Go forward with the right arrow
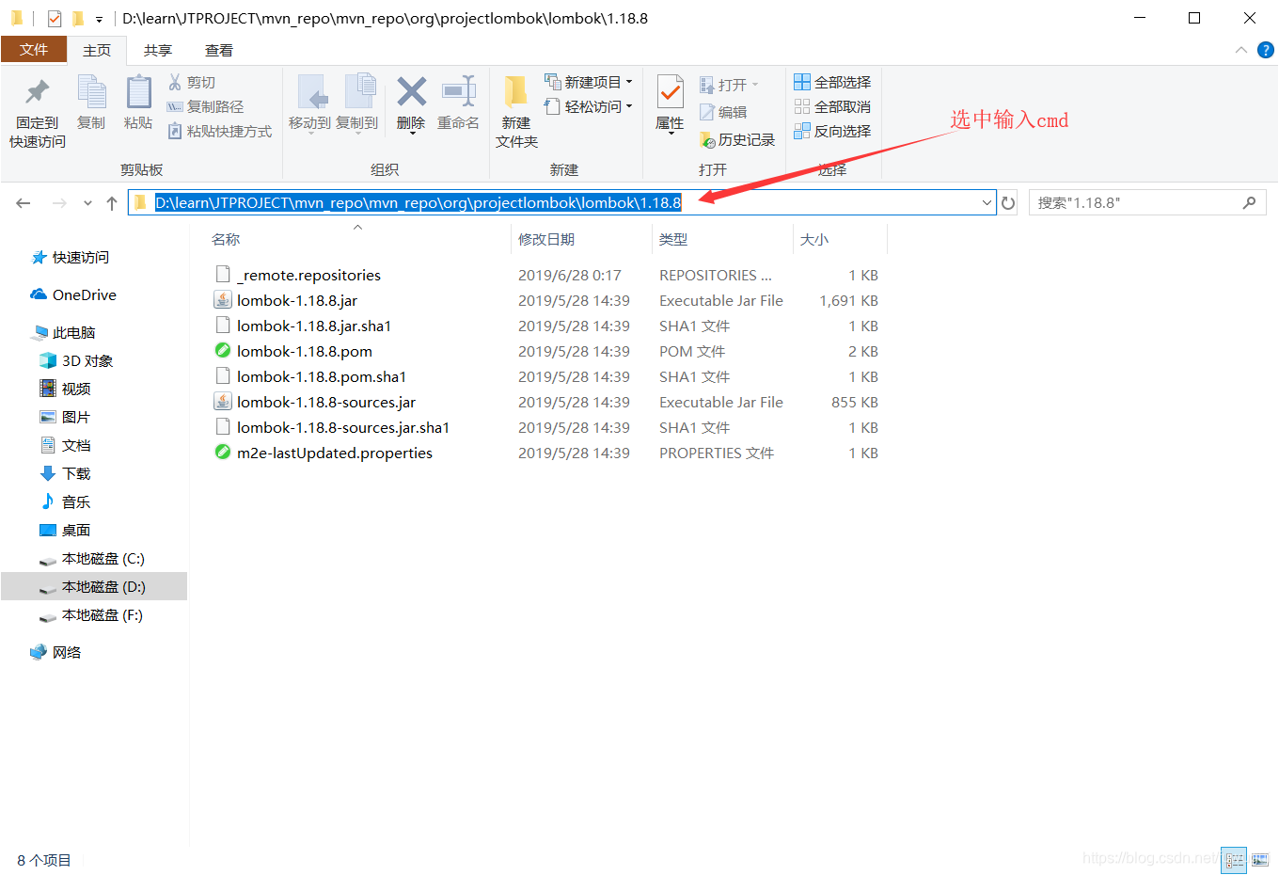The width and height of the screenshot is (1279, 875). tap(59, 203)
